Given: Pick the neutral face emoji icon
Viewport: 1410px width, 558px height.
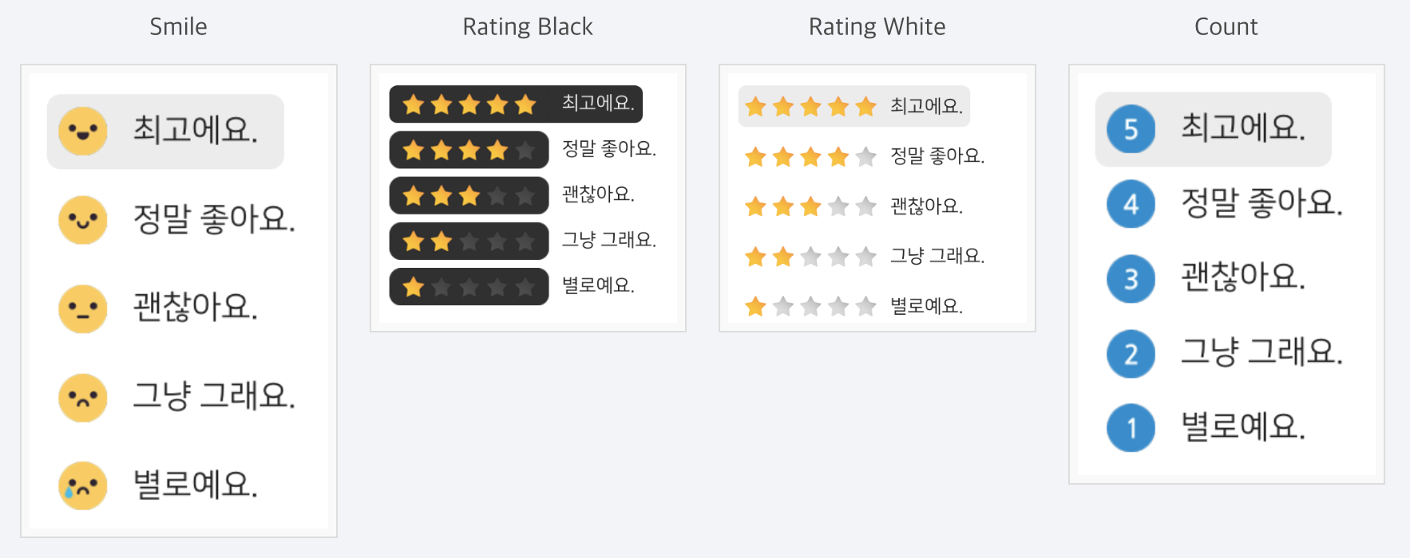Looking at the screenshot, I should tap(83, 308).
